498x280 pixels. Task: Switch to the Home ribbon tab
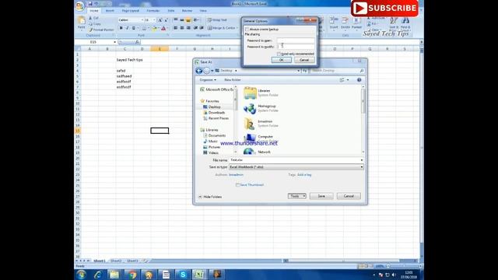tap(94, 11)
